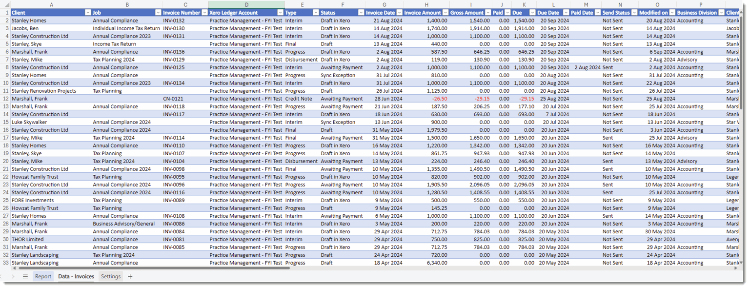The height and width of the screenshot is (288, 749).
Task: Open the Client column filter dropdown
Action: pos(87,12)
